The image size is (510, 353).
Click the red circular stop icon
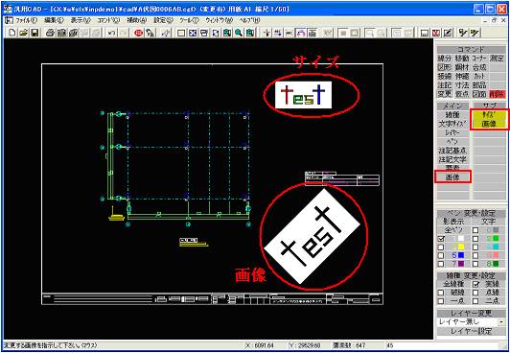coord(139,33)
